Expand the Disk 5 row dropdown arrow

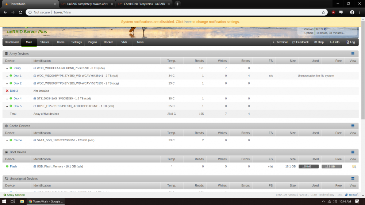click(7, 106)
